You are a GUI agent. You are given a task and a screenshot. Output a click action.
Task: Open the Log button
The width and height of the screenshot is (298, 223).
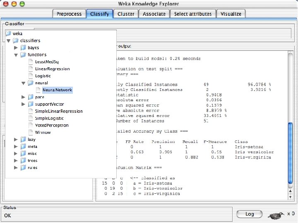250,214
